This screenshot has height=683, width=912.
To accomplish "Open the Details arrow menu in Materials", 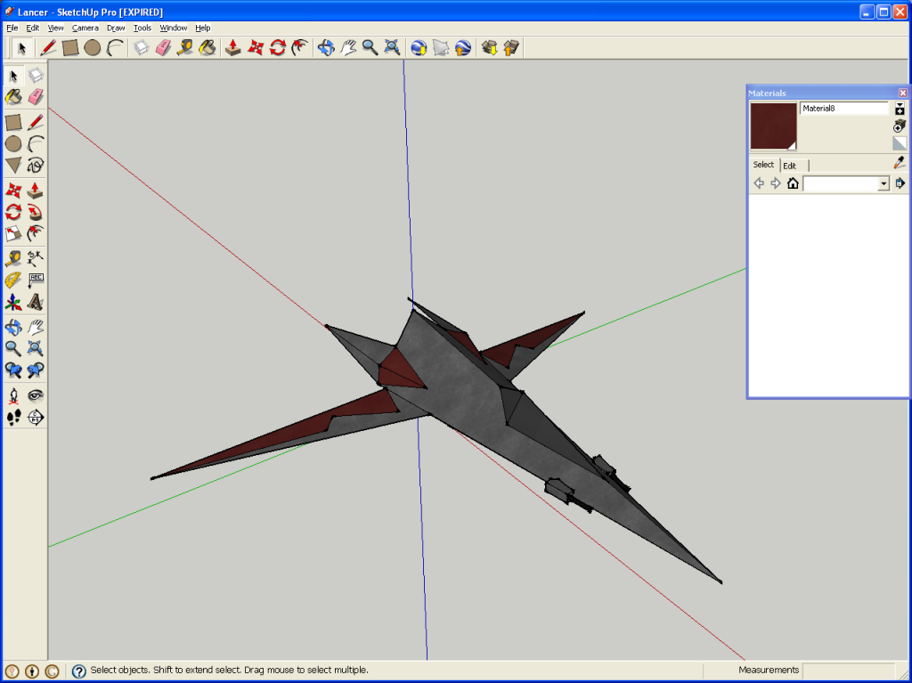I will pos(900,183).
